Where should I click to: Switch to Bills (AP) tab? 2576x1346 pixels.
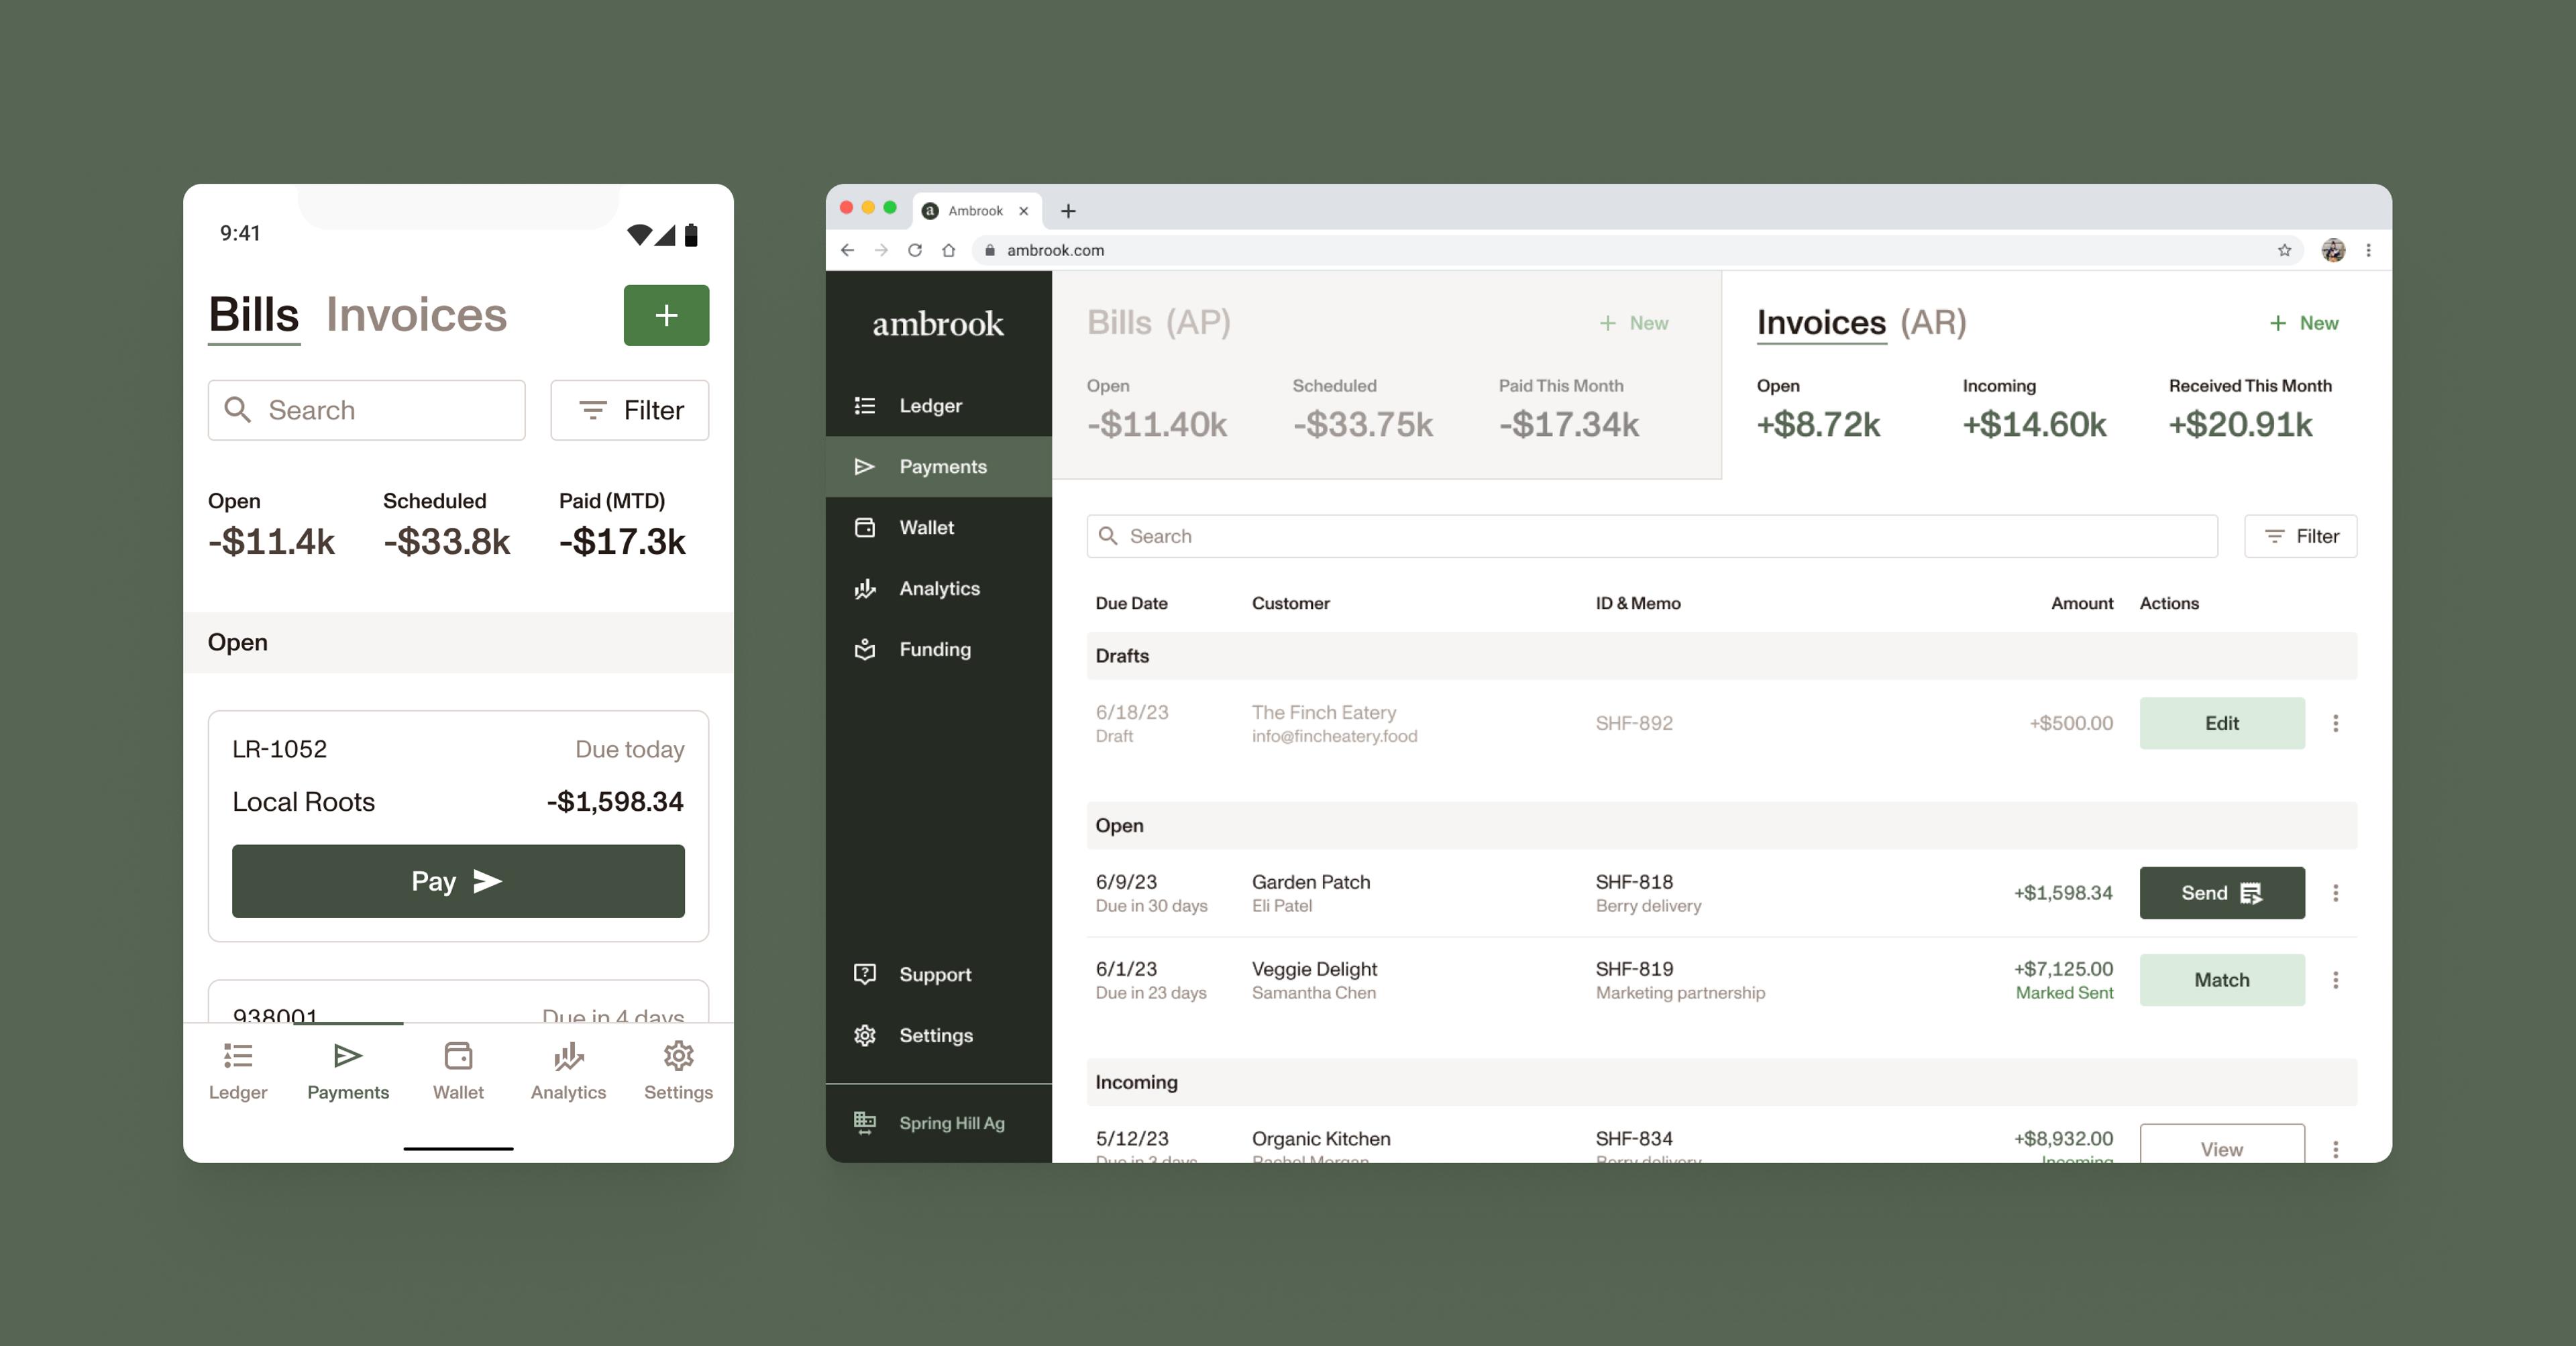coord(1158,323)
